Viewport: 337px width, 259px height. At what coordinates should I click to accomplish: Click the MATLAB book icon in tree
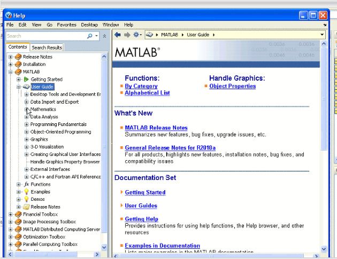tap(18, 72)
